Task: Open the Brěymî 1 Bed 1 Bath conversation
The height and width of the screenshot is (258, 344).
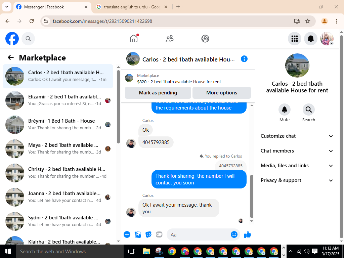Action: (x=58, y=124)
